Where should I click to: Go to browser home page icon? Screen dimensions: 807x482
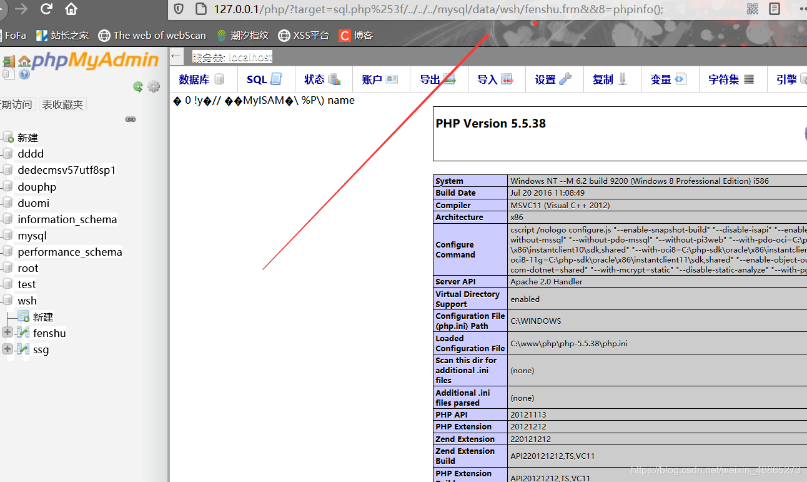[x=71, y=9]
